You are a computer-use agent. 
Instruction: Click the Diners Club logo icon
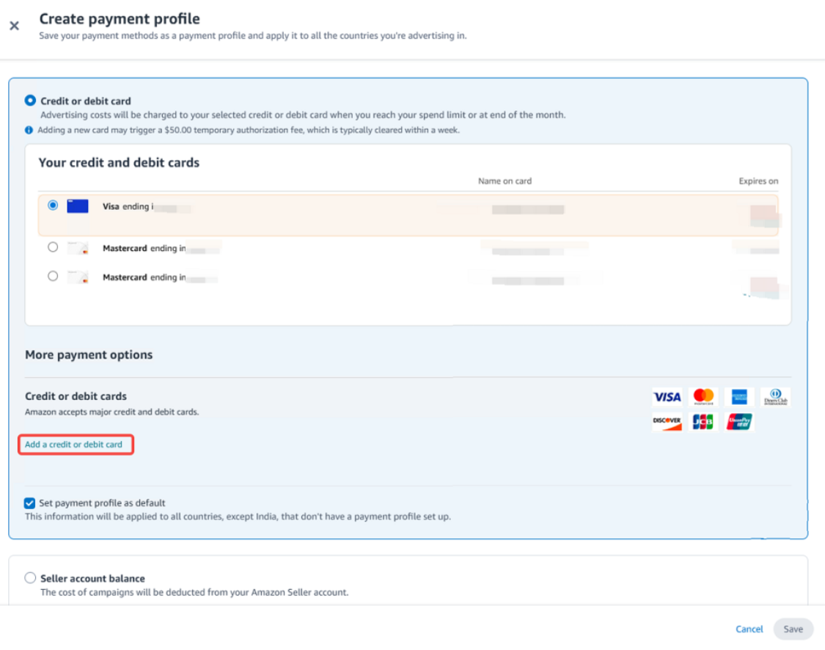[775, 397]
